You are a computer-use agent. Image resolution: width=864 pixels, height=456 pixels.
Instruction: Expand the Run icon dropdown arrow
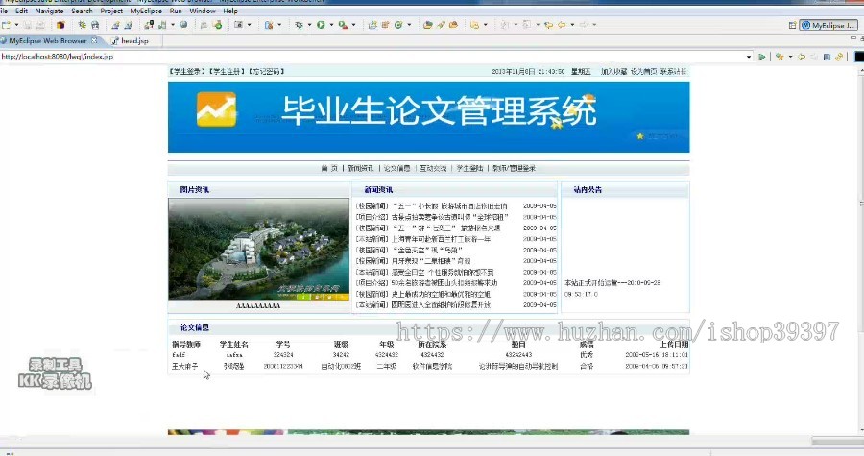point(331,25)
